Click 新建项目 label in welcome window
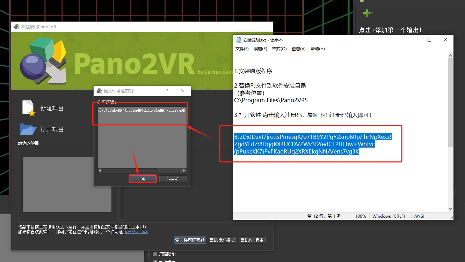This screenshot has width=465, height=262. pyautogui.click(x=52, y=108)
